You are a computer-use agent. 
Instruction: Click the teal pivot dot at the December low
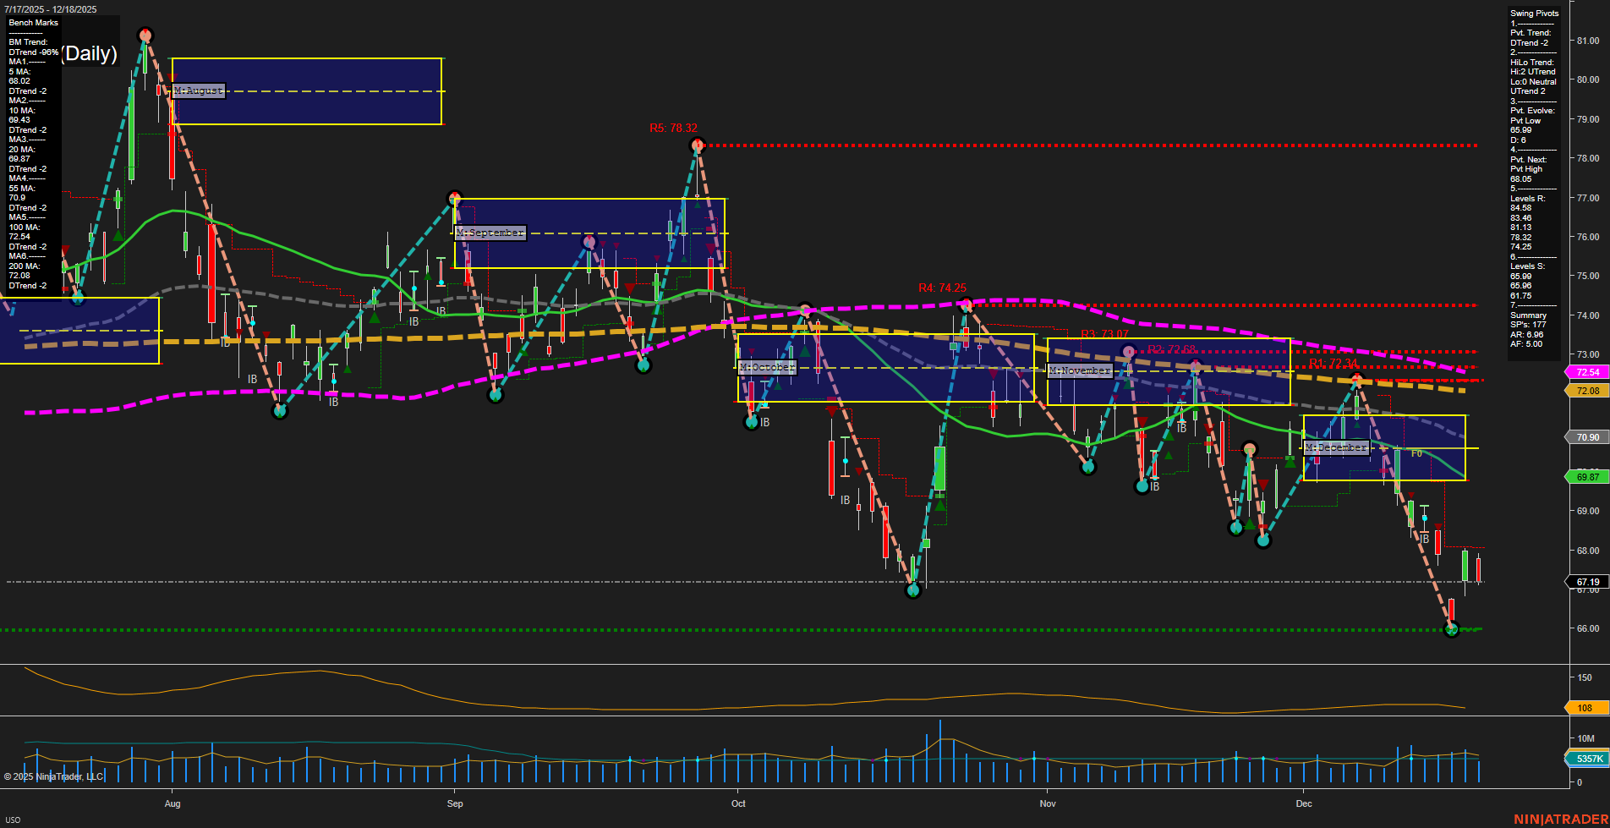tap(1451, 628)
